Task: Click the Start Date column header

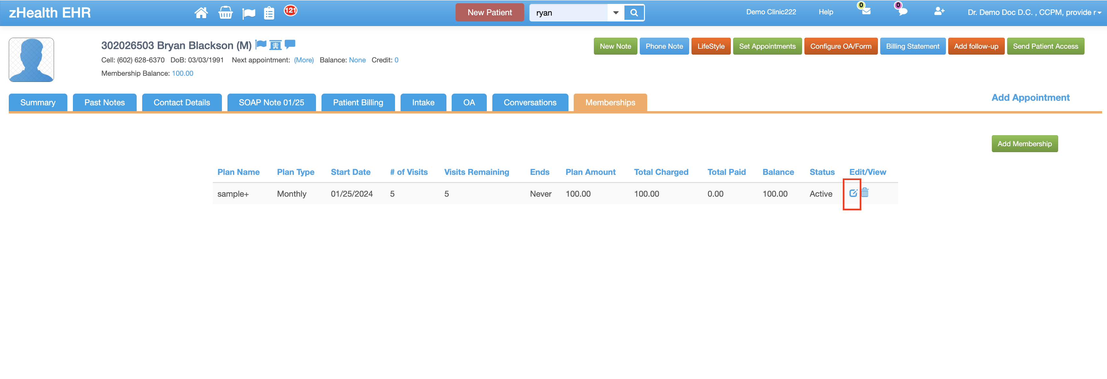Action: click(351, 172)
